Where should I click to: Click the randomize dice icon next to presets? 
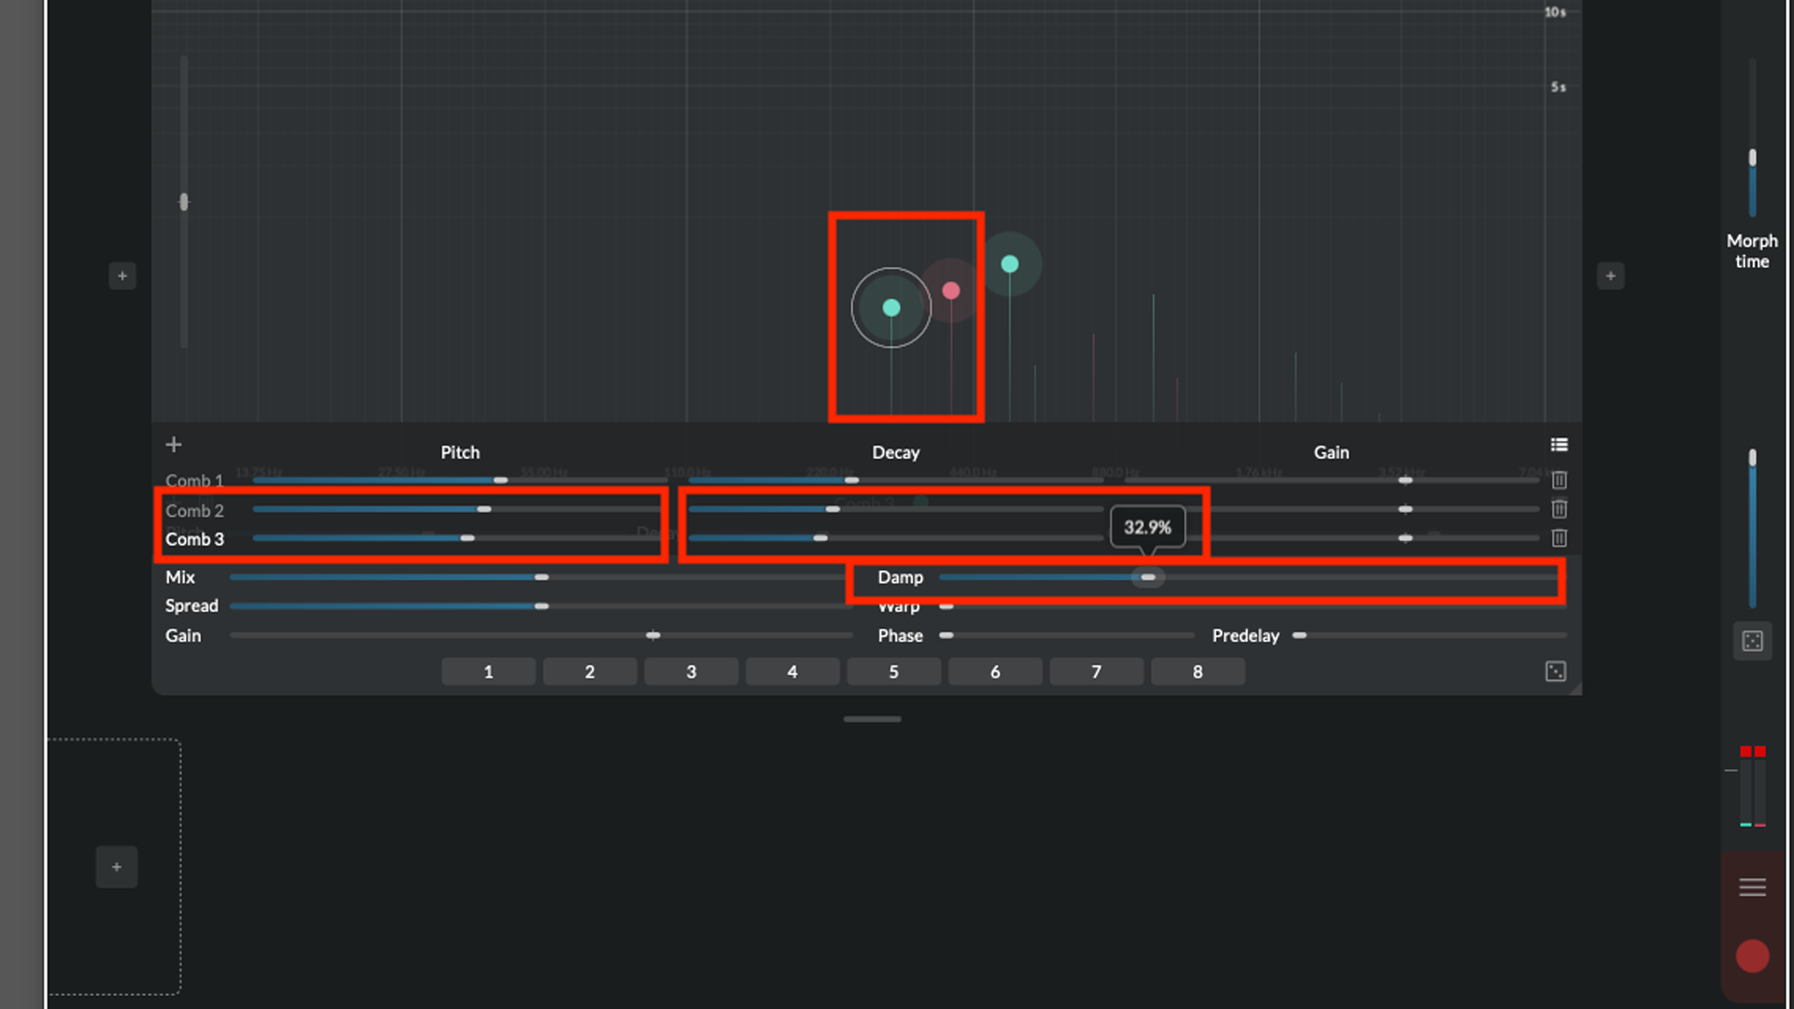(1556, 672)
